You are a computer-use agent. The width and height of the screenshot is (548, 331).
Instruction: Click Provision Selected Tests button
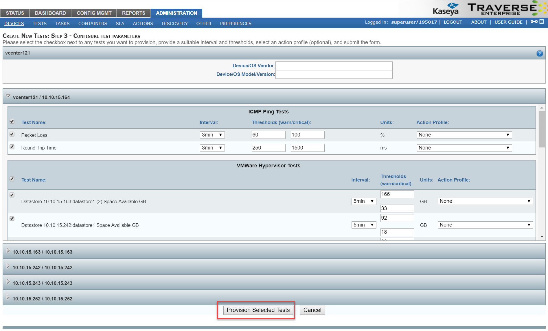click(258, 310)
